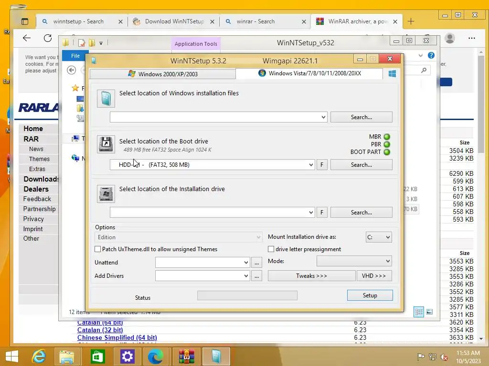Click the volume icon in system tray
The width and height of the screenshot is (489, 366).
tap(444, 356)
